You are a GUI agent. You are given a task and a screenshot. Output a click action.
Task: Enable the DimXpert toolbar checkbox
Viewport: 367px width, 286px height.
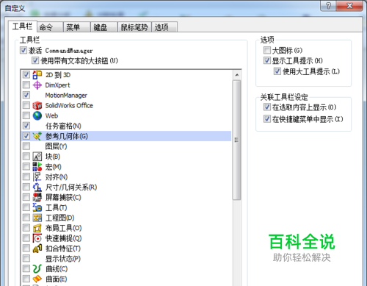point(26,85)
